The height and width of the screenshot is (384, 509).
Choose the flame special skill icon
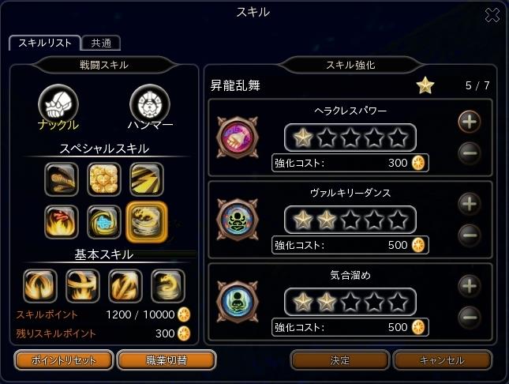tap(62, 222)
